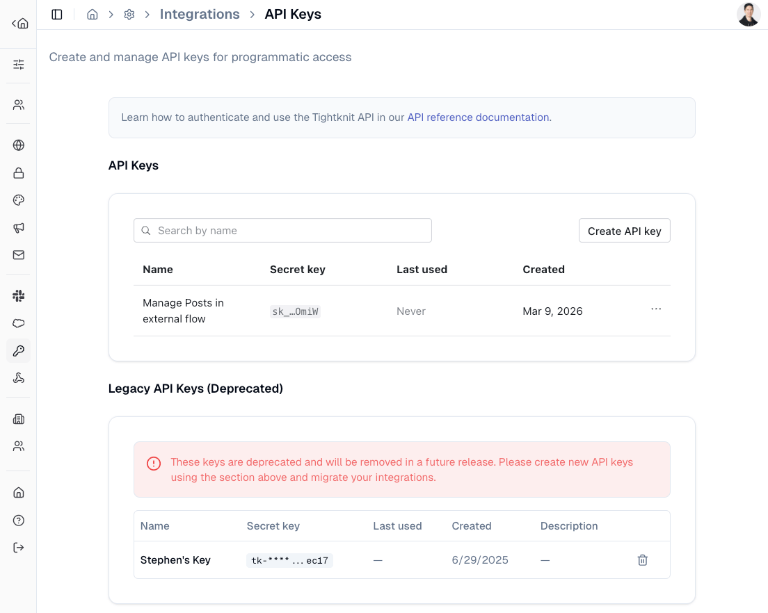Viewport: 768px width, 613px height.
Task: Open the API reference documentation link
Action: pos(479,117)
